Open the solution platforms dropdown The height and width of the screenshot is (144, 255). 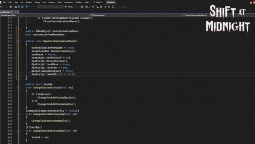pos(55,7)
